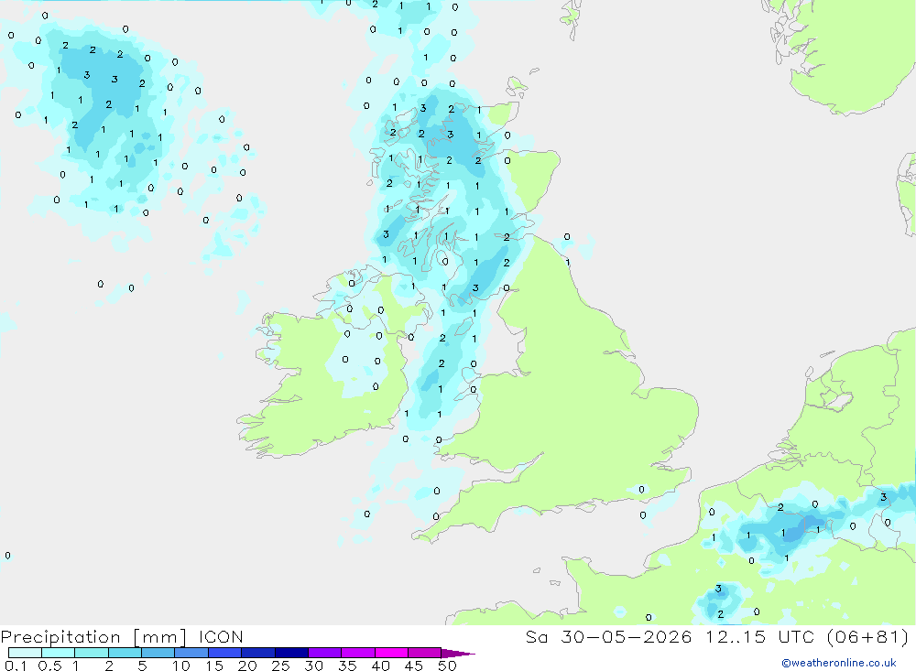The width and height of the screenshot is (916, 671).
Task: Click the legend label "45"
Action: [414, 666]
